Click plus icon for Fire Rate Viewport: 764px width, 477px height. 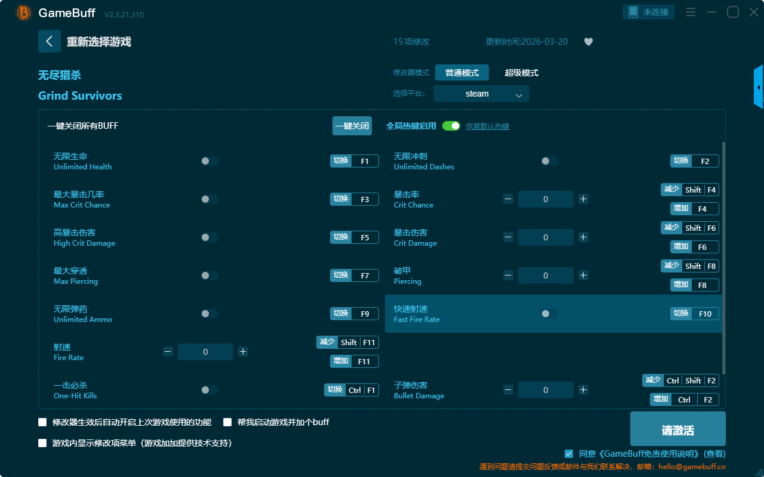click(243, 352)
